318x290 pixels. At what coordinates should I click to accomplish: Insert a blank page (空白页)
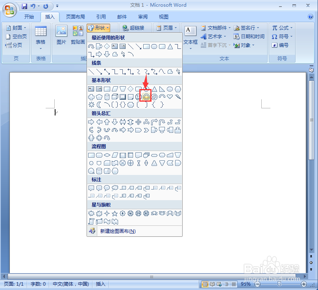pyautogui.click(x=16, y=37)
